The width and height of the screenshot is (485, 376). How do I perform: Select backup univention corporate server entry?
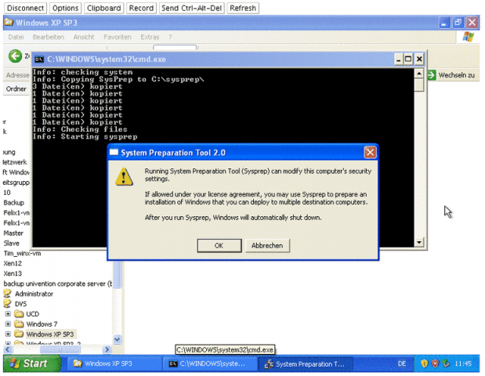(x=58, y=284)
